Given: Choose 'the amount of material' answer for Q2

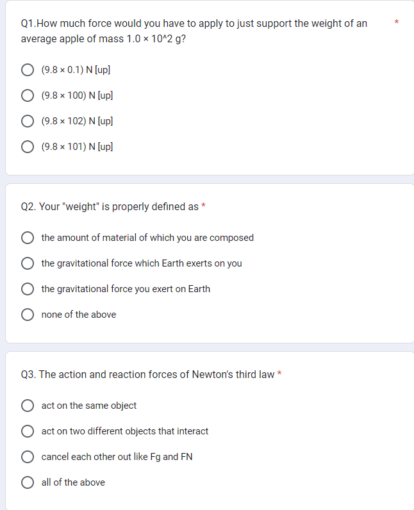Looking at the screenshot, I should click(28, 238).
